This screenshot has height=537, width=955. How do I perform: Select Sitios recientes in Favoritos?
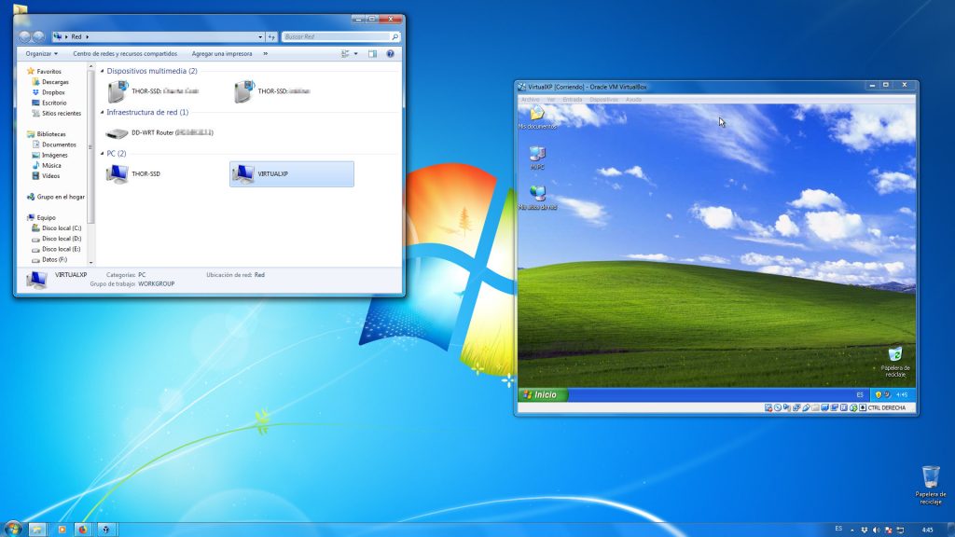56,113
